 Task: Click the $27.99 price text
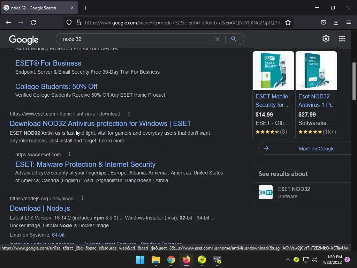click(x=307, y=114)
